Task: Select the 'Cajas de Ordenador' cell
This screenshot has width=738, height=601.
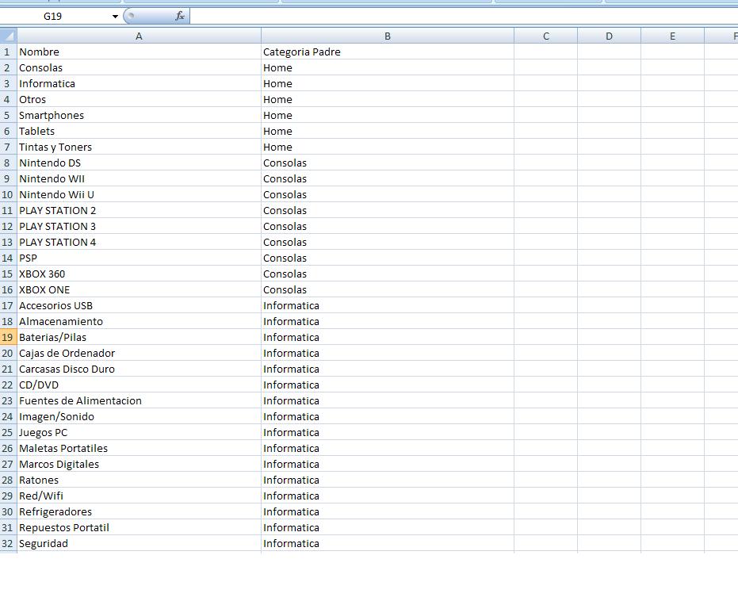Action: (x=139, y=353)
